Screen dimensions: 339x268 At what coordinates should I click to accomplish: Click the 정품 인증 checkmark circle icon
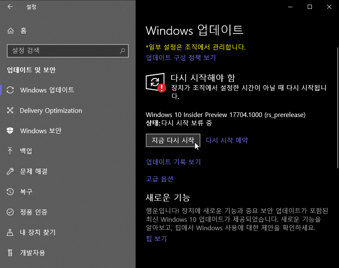[10, 212]
